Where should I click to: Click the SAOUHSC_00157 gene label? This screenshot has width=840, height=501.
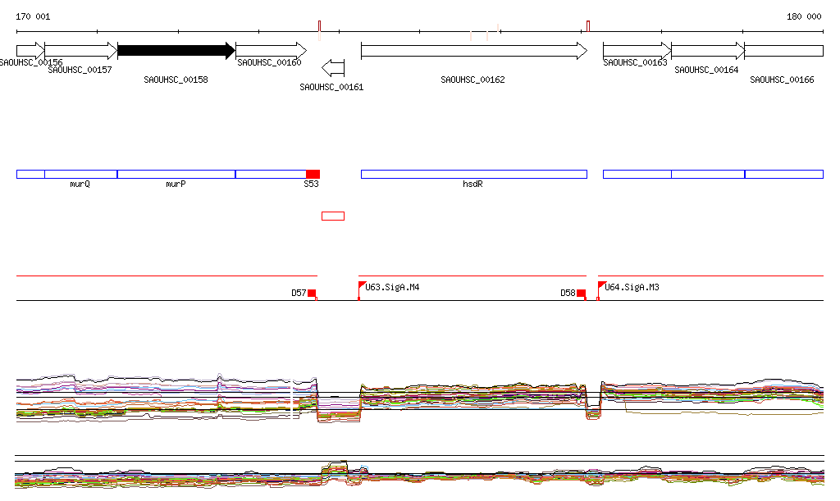tap(80, 71)
